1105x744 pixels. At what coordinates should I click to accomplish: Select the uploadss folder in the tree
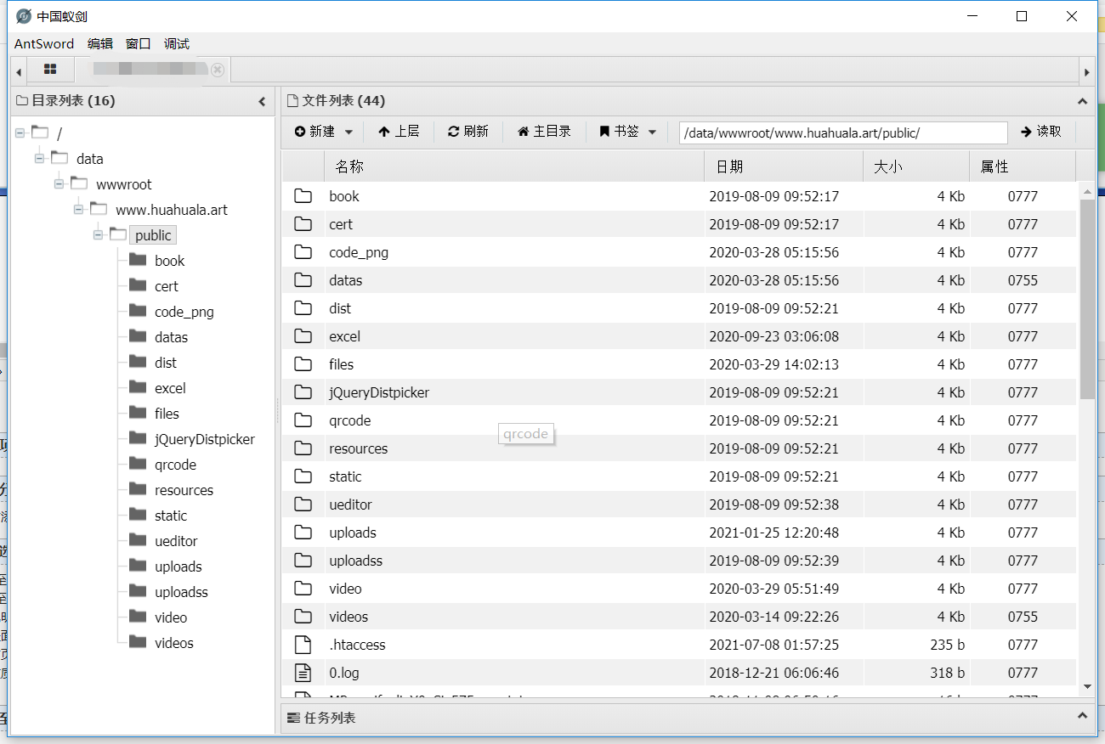click(x=181, y=592)
